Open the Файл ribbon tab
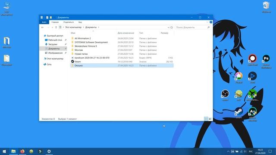The height and width of the screenshot is (155, 276). [x=44, y=22]
